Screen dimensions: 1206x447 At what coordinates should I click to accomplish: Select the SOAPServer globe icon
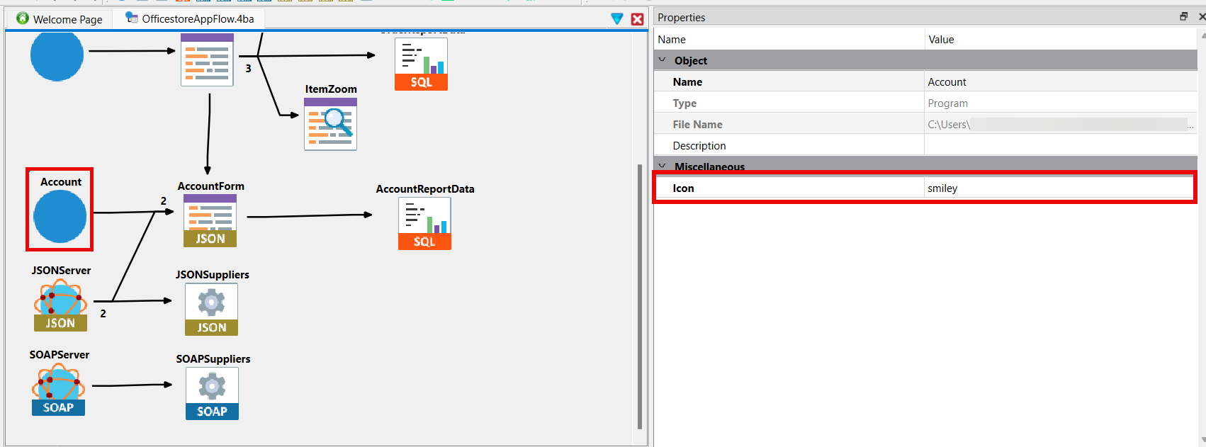[x=58, y=390]
